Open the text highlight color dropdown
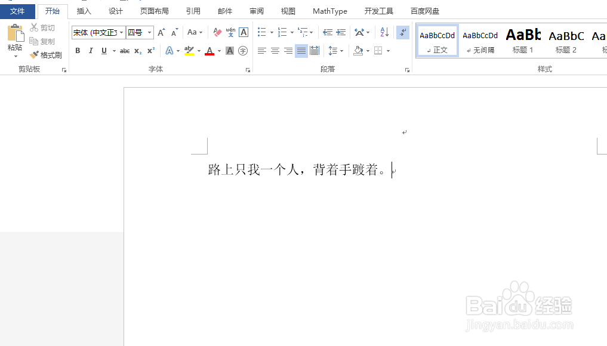This screenshot has width=607, height=346. point(199,51)
